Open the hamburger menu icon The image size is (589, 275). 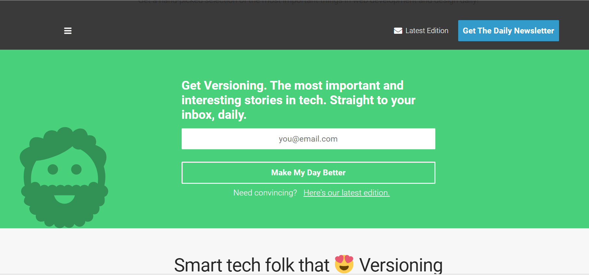click(68, 31)
